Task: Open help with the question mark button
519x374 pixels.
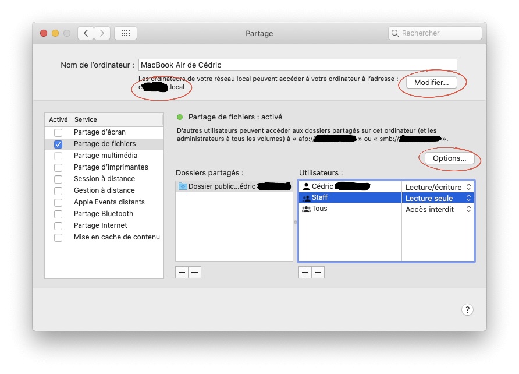Action: tap(467, 310)
